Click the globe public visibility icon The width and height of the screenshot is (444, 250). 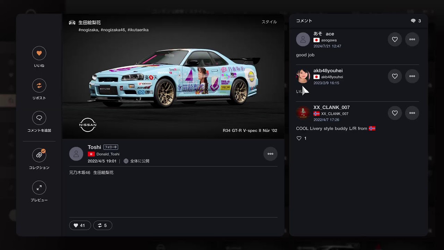(126, 161)
